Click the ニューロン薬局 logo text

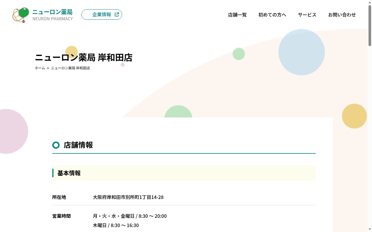pyautogui.click(x=52, y=12)
